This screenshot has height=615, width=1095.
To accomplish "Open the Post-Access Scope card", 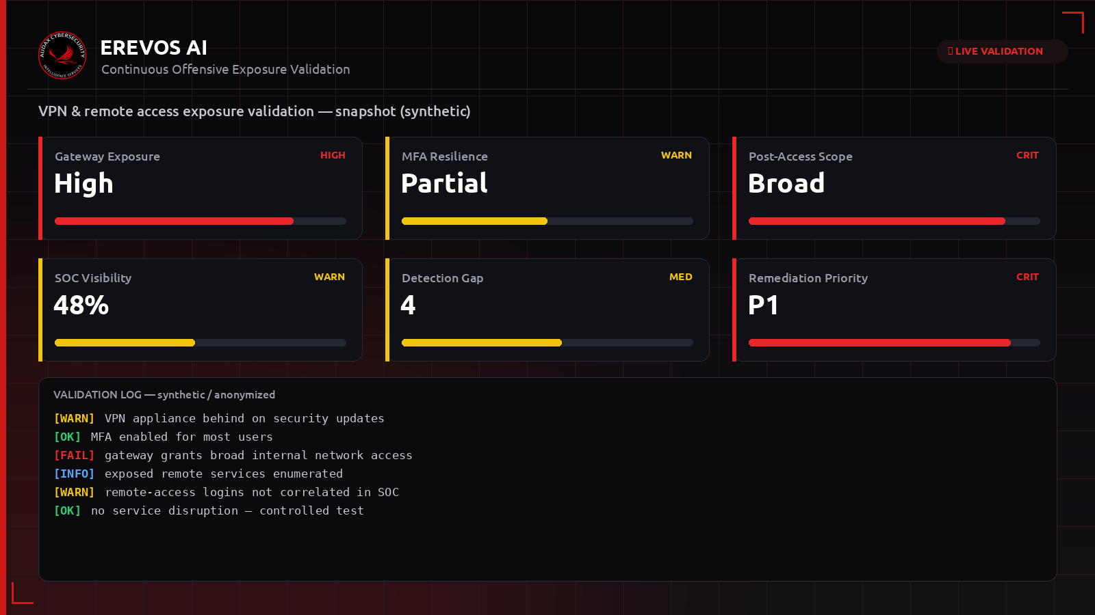I will coord(894,189).
